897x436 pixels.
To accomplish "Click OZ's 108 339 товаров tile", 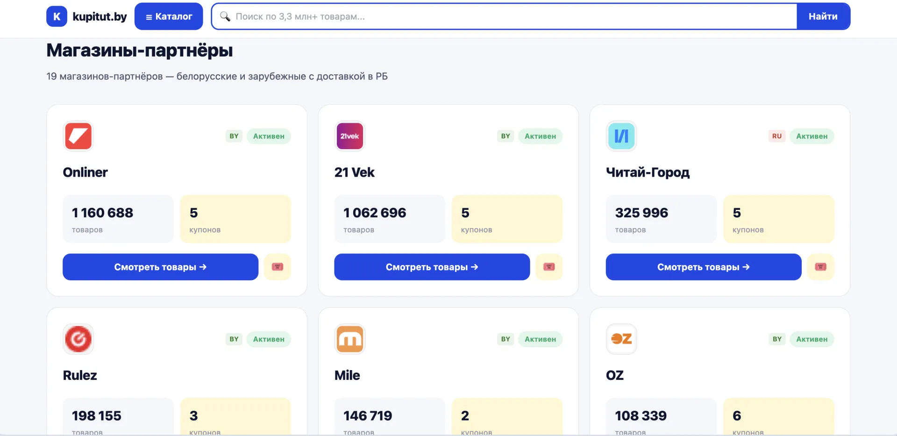I will 661,417.
